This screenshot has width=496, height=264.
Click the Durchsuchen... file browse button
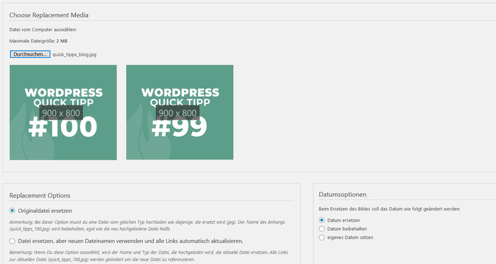click(x=30, y=54)
